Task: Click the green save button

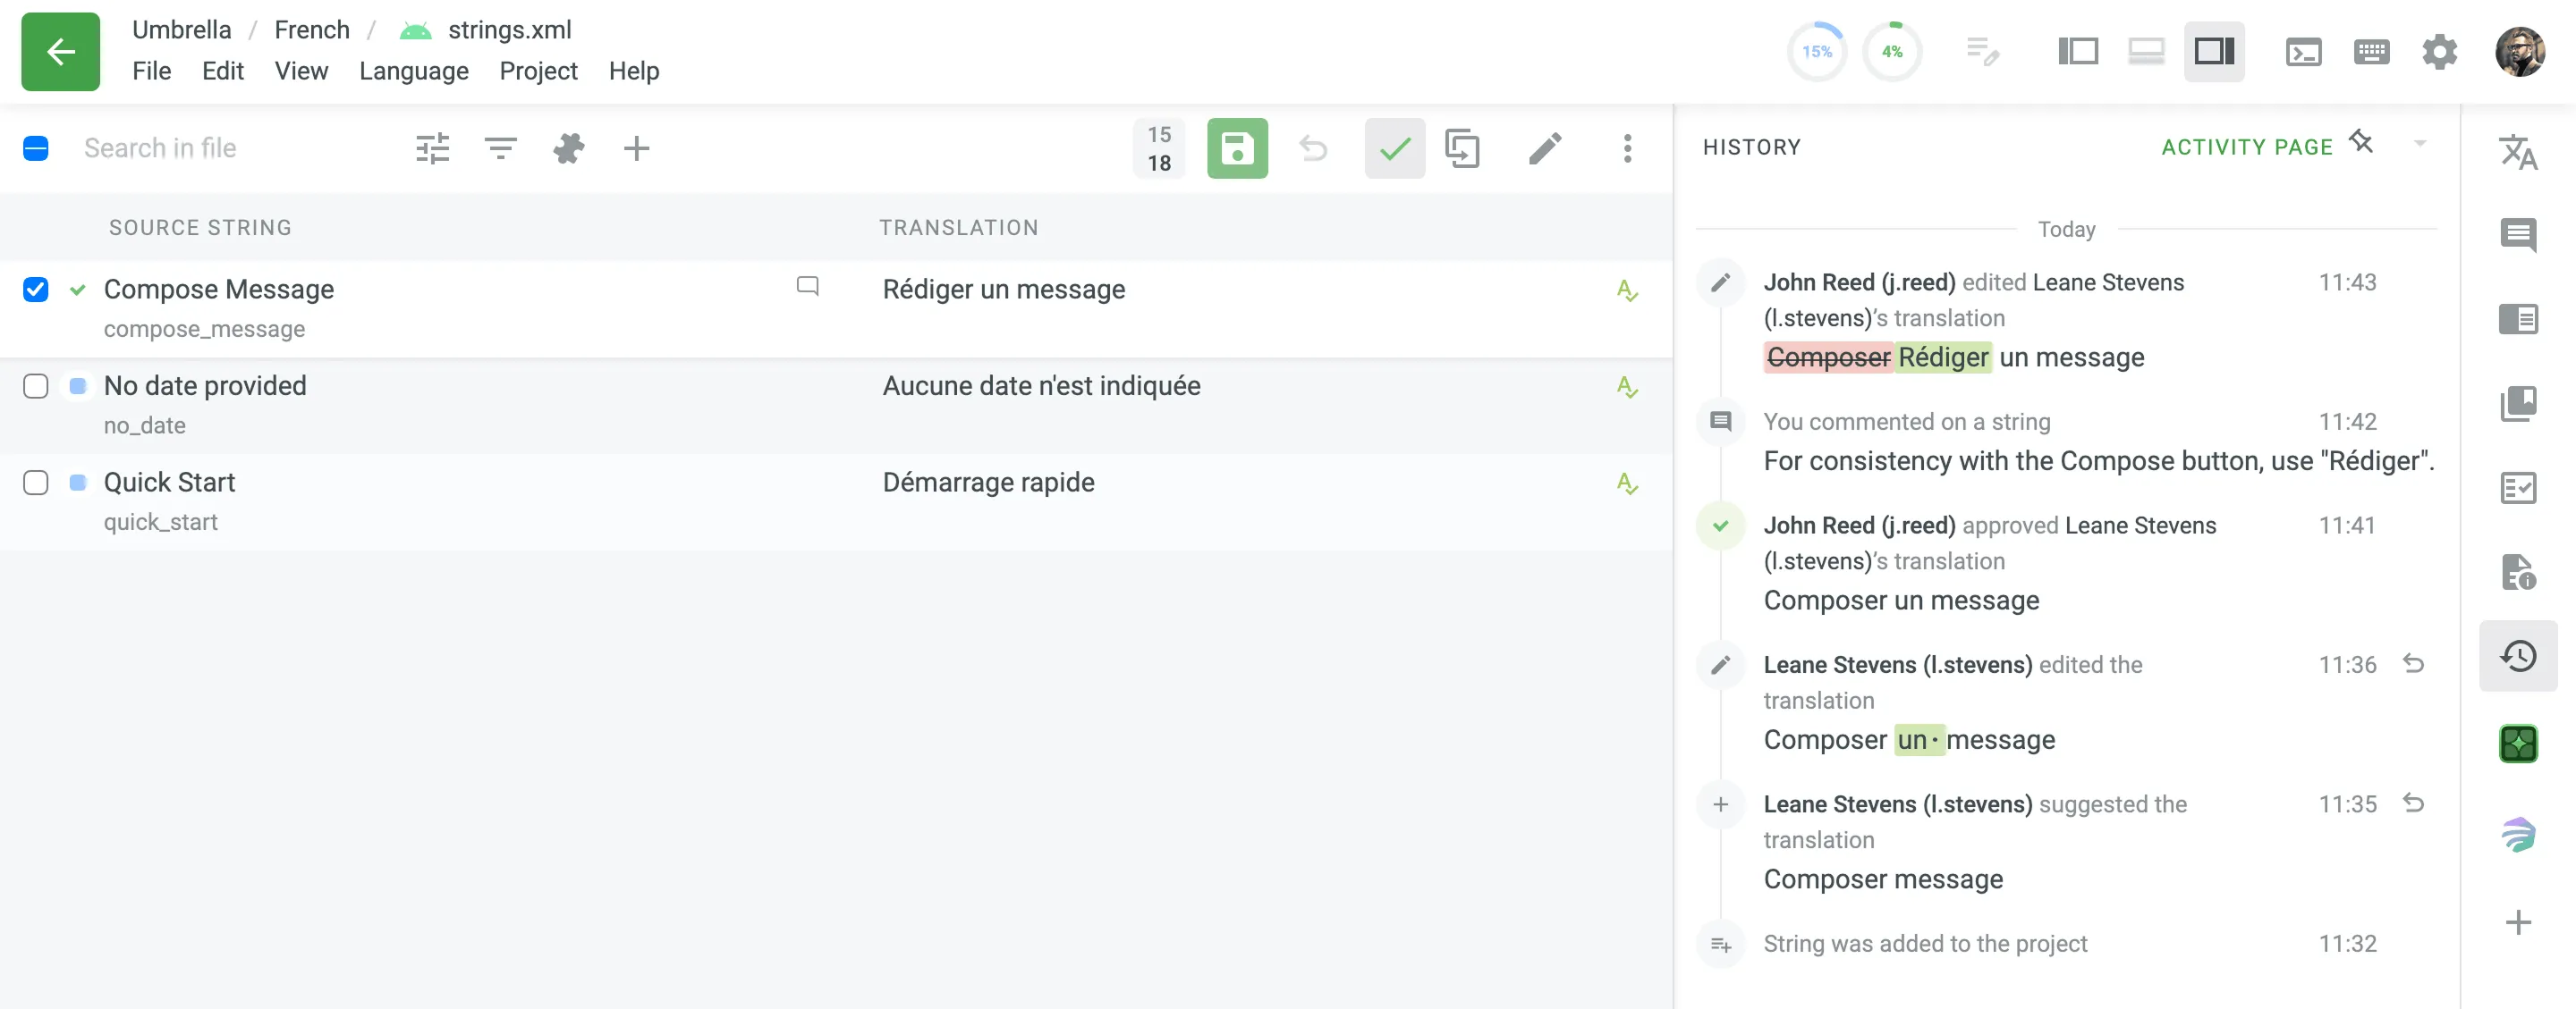Action: click(x=1237, y=149)
